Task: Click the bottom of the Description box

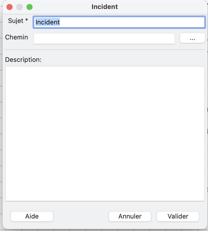Action: coord(105,197)
